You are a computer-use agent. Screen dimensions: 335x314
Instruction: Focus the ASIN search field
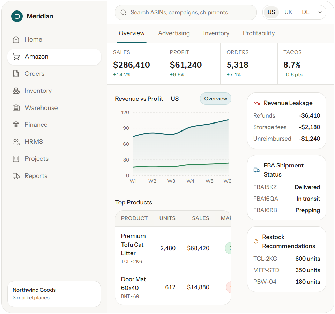(x=186, y=13)
